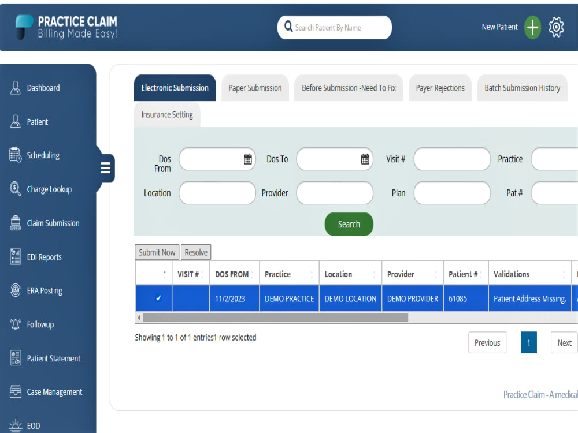Sort table by Provider column

pos(413,274)
